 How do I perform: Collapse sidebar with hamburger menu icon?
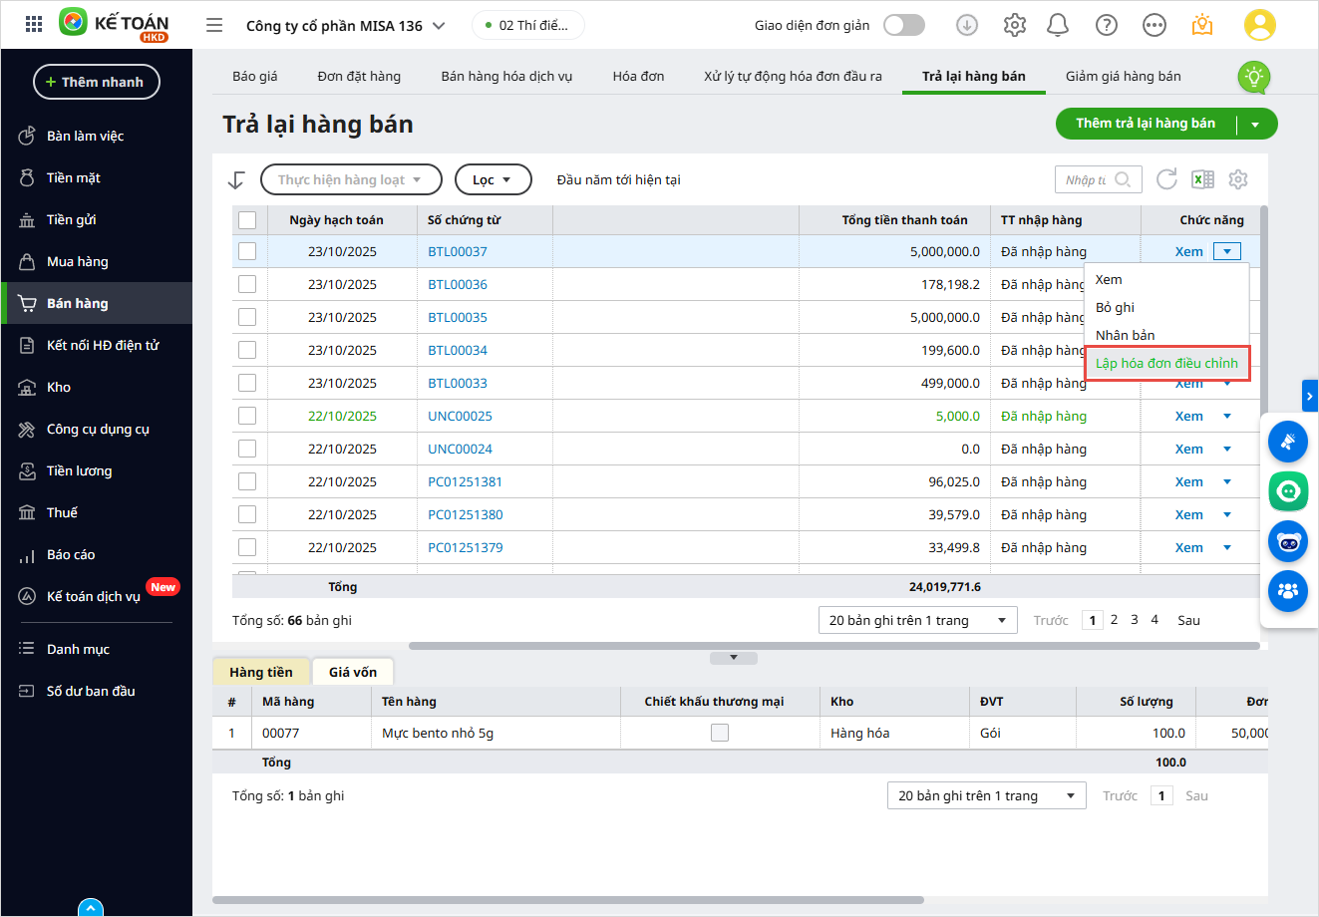(x=214, y=25)
